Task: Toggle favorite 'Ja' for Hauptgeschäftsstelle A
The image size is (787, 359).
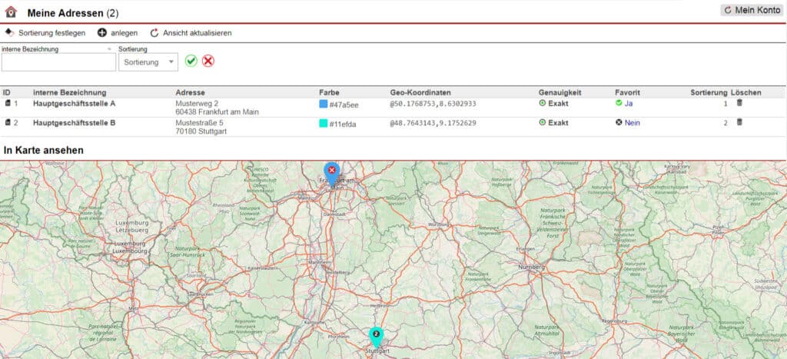Action: coord(628,103)
